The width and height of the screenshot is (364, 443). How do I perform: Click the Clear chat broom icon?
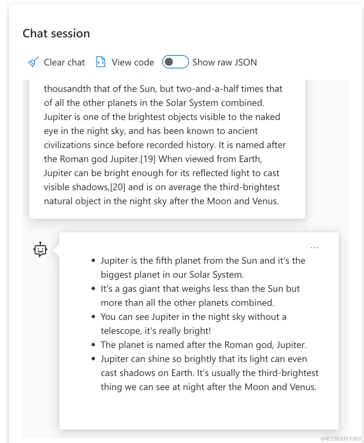[x=33, y=62]
